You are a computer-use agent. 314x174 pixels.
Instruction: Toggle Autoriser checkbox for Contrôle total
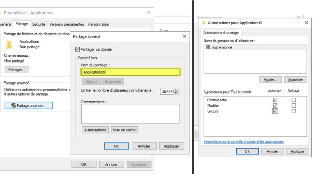point(275,100)
